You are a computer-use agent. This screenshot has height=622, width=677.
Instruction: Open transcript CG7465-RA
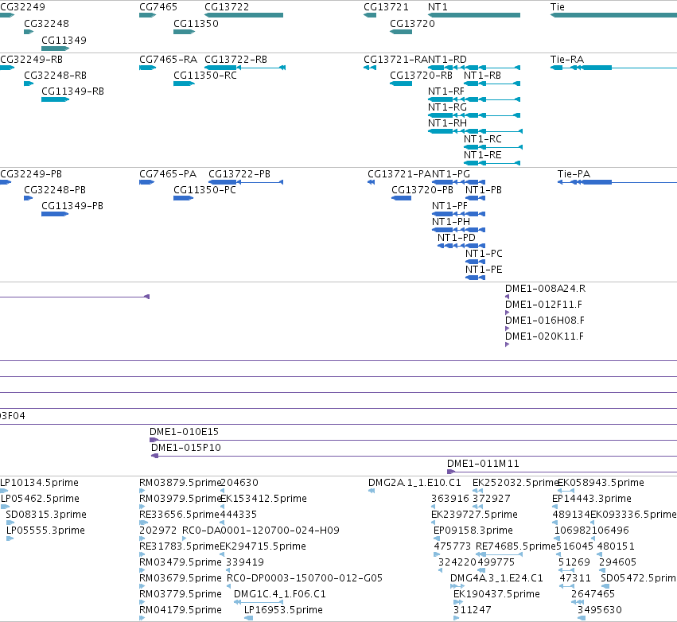pyautogui.click(x=168, y=60)
